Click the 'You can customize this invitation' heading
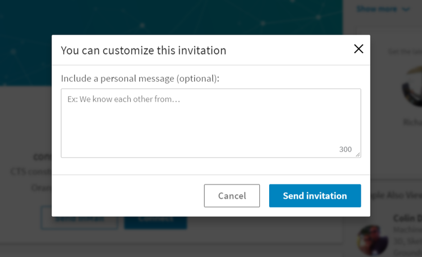The image size is (422, 257). click(144, 50)
